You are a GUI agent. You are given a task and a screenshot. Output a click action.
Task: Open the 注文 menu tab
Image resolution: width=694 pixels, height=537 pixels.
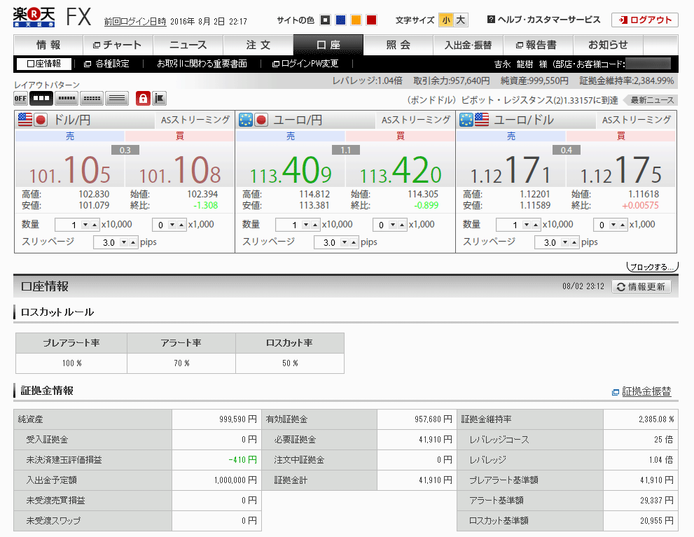(x=258, y=45)
